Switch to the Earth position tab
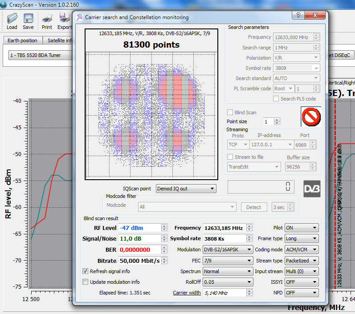 [22, 40]
